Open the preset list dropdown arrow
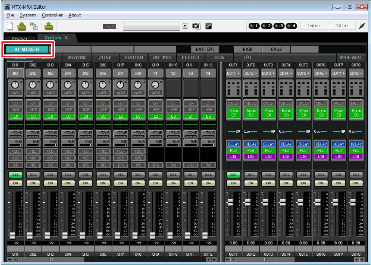The image size is (371, 265). tap(185, 26)
